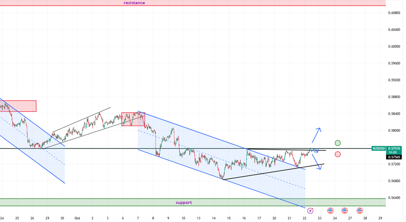Select the small red rectangle near Oct 6
The image size is (406, 222).
click(x=133, y=119)
